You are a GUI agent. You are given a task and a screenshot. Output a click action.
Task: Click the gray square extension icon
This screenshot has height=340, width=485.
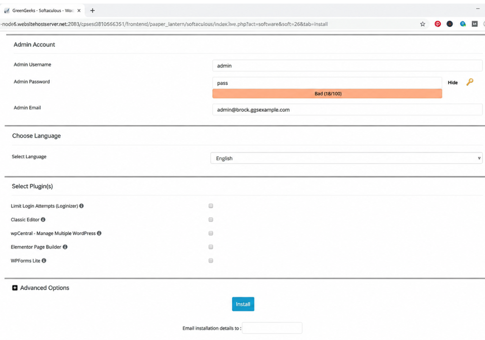pos(474,24)
